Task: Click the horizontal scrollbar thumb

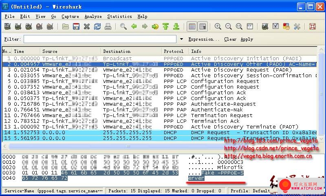Action: (x=128, y=146)
